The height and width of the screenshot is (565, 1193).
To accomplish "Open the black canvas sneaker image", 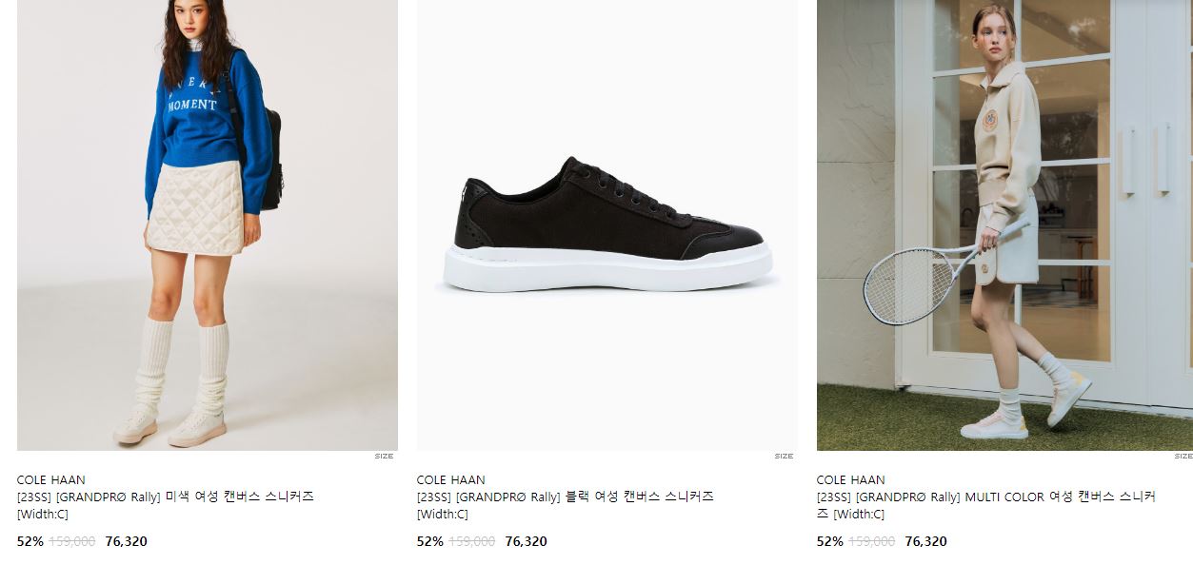I will 607,224.
